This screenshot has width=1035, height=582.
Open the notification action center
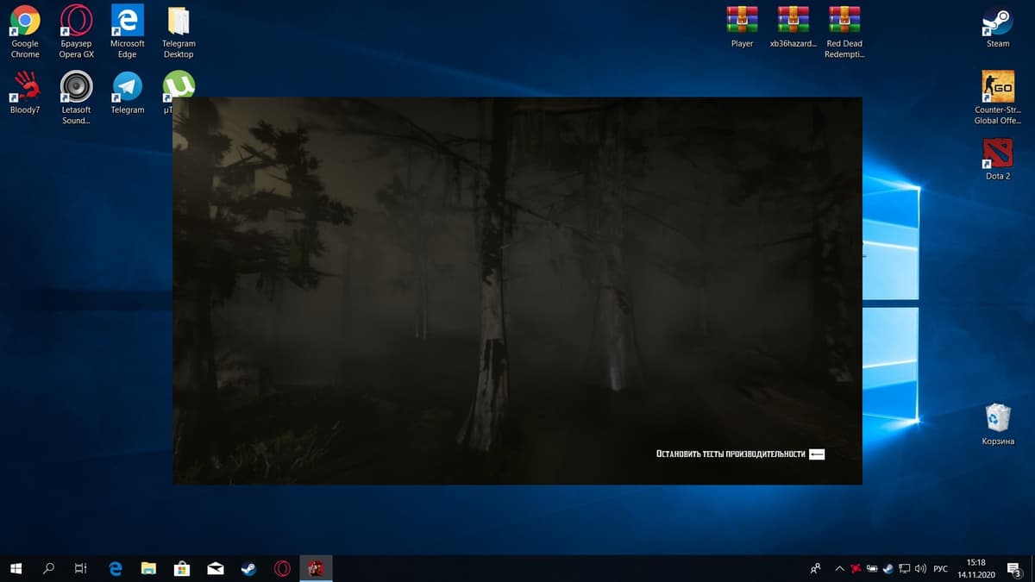[x=1013, y=569]
